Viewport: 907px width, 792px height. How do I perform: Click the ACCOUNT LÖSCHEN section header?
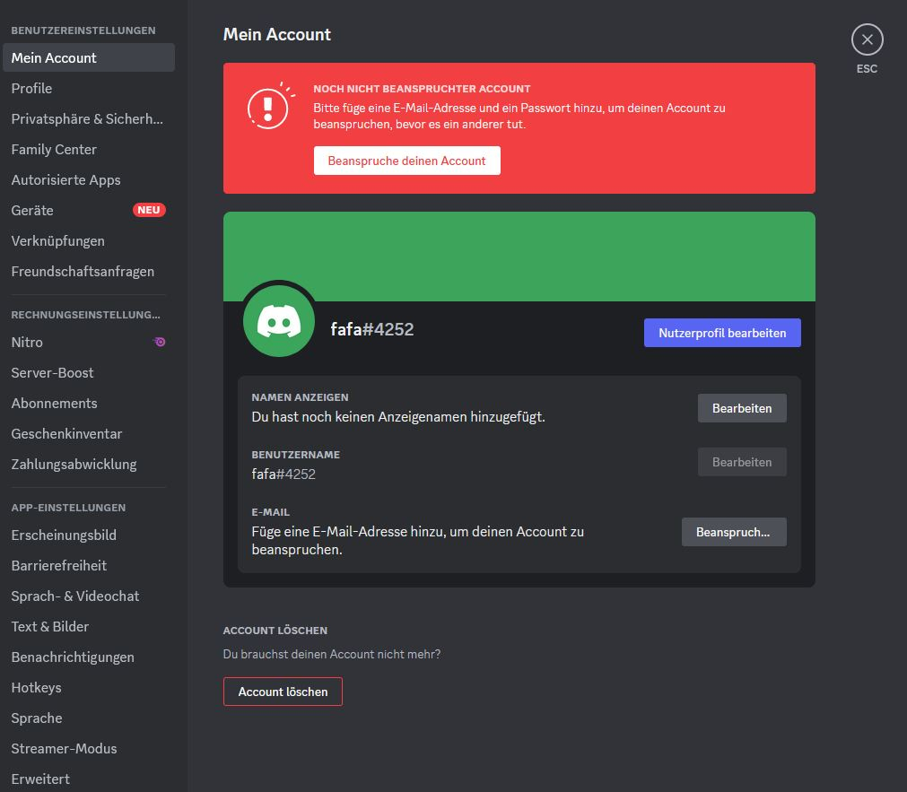(275, 630)
